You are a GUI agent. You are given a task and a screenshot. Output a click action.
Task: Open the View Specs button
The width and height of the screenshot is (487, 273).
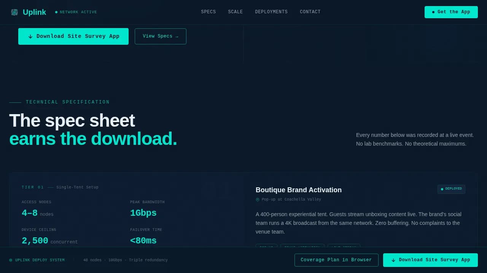pos(161,36)
